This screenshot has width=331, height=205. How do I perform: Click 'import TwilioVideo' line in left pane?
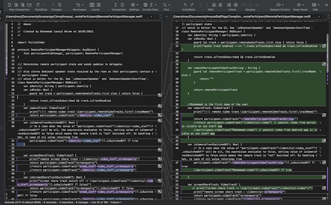[31, 42]
